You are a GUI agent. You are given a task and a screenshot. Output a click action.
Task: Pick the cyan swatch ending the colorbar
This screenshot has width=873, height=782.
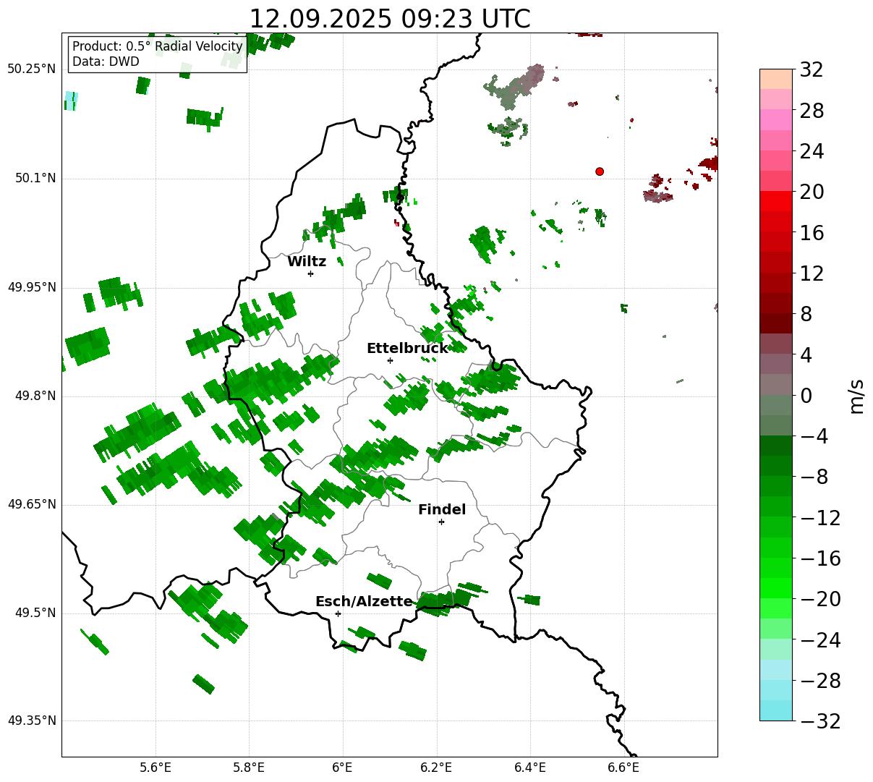click(776, 710)
